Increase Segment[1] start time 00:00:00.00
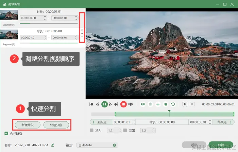Image resolution: width=238 pixels, height=152 pixels. coord(45,17)
